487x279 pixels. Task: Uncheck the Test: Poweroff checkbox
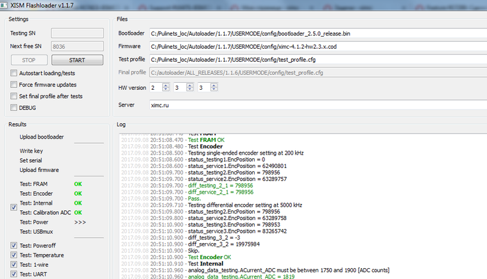click(13, 246)
